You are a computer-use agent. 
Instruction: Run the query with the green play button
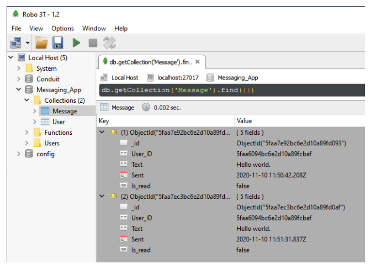coord(76,43)
